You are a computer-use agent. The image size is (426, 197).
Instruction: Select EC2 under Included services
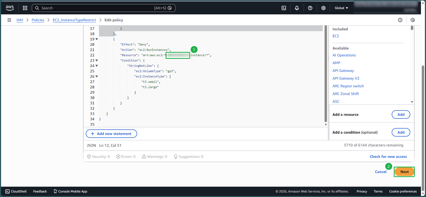pyautogui.click(x=336, y=36)
